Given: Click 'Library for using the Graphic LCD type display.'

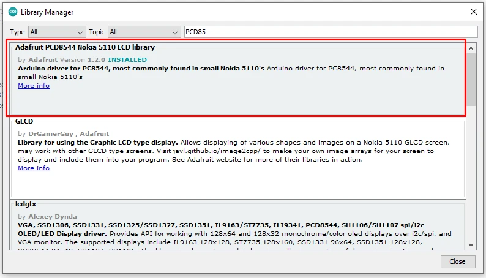Looking at the screenshot, I should pyautogui.click(x=98, y=143).
